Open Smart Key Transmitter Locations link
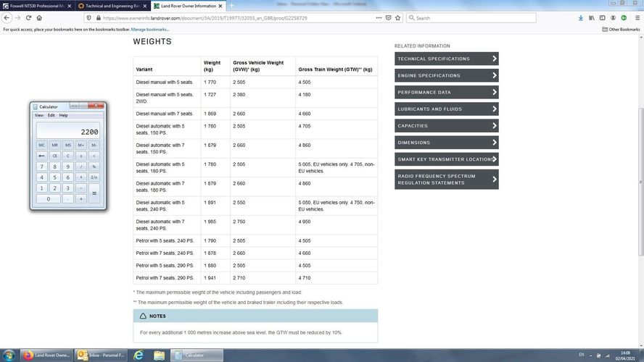This screenshot has width=644, height=362. 447,159
